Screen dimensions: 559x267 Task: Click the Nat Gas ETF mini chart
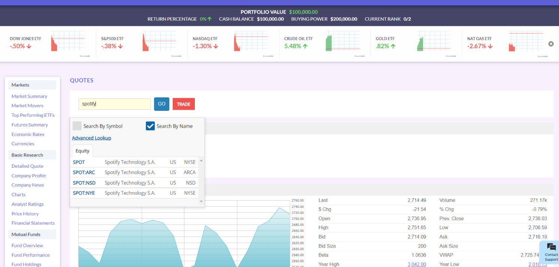(x=526, y=41)
